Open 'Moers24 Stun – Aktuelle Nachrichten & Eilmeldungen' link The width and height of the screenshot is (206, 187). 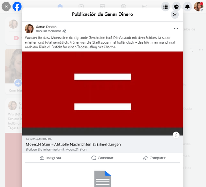73,145
